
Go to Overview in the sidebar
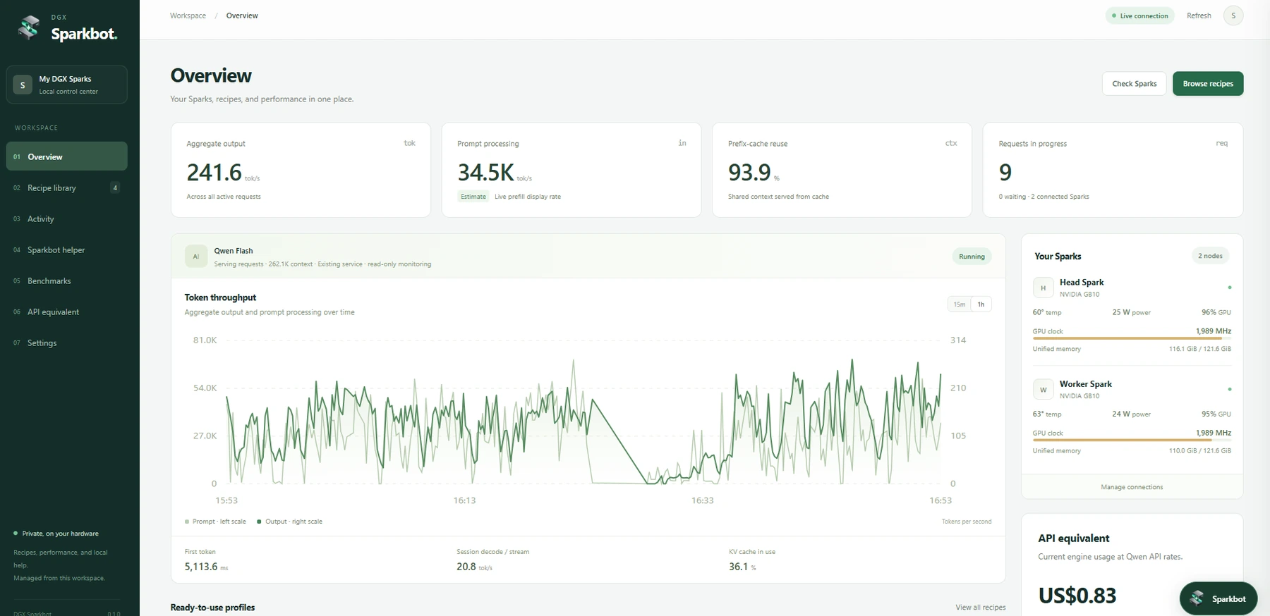pyautogui.click(x=66, y=156)
